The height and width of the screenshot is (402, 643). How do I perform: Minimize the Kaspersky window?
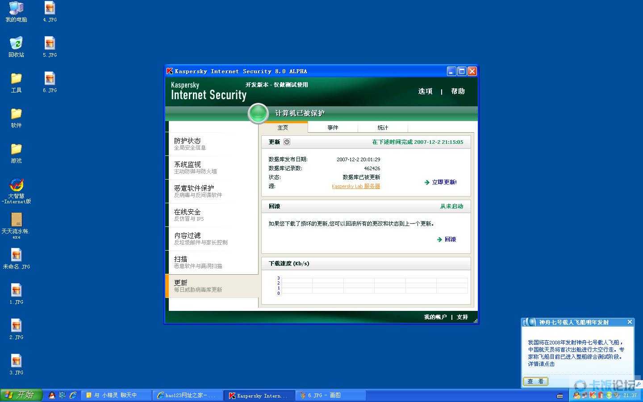[451, 71]
